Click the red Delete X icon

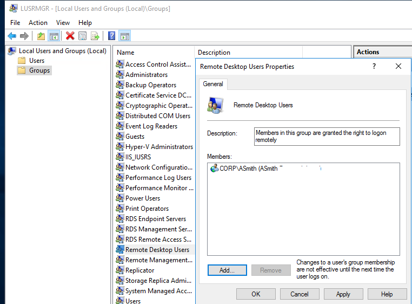[x=70, y=36]
